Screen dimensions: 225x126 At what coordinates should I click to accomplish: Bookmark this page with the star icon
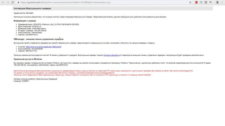click(x=190, y=2)
